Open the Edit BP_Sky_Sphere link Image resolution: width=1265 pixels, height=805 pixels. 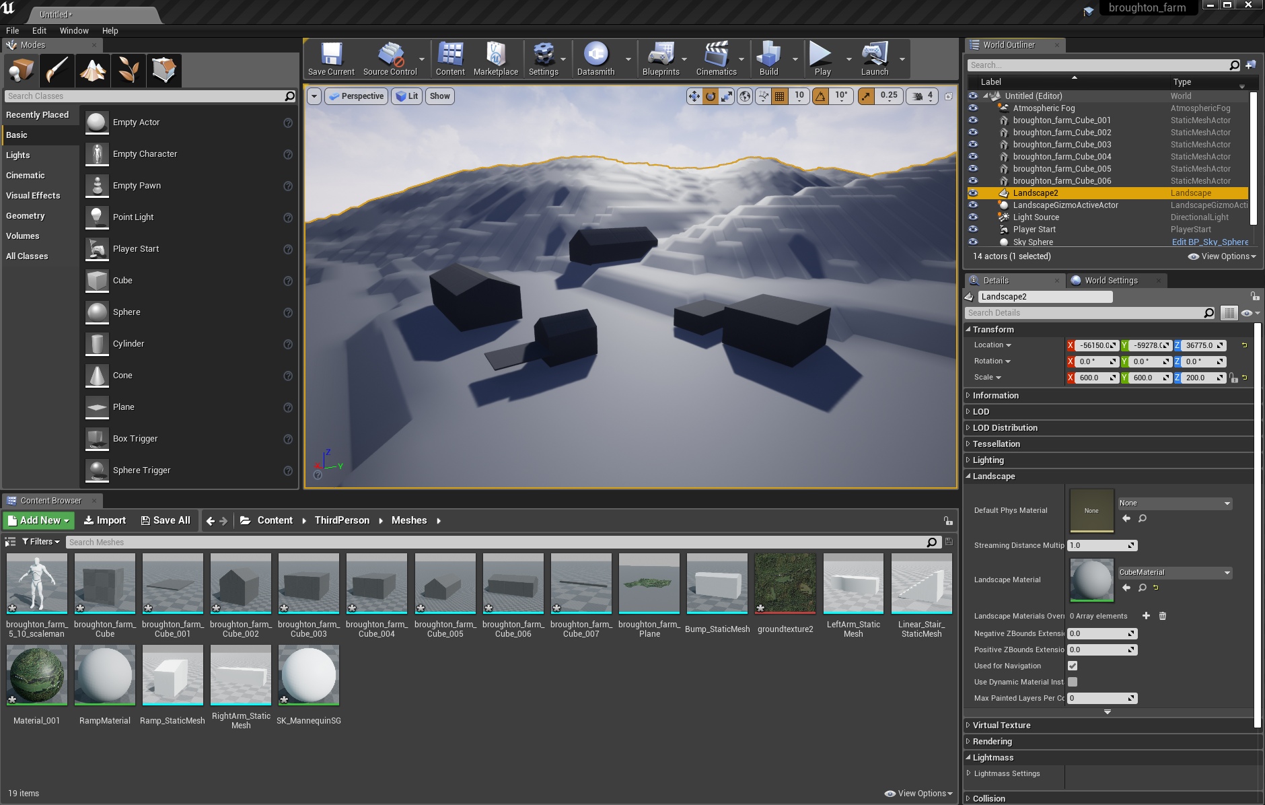pyautogui.click(x=1210, y=242)
